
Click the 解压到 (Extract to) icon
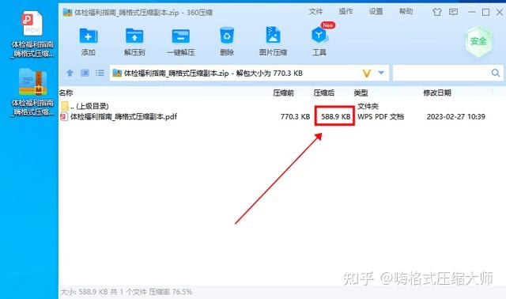[x=134, y=36]
